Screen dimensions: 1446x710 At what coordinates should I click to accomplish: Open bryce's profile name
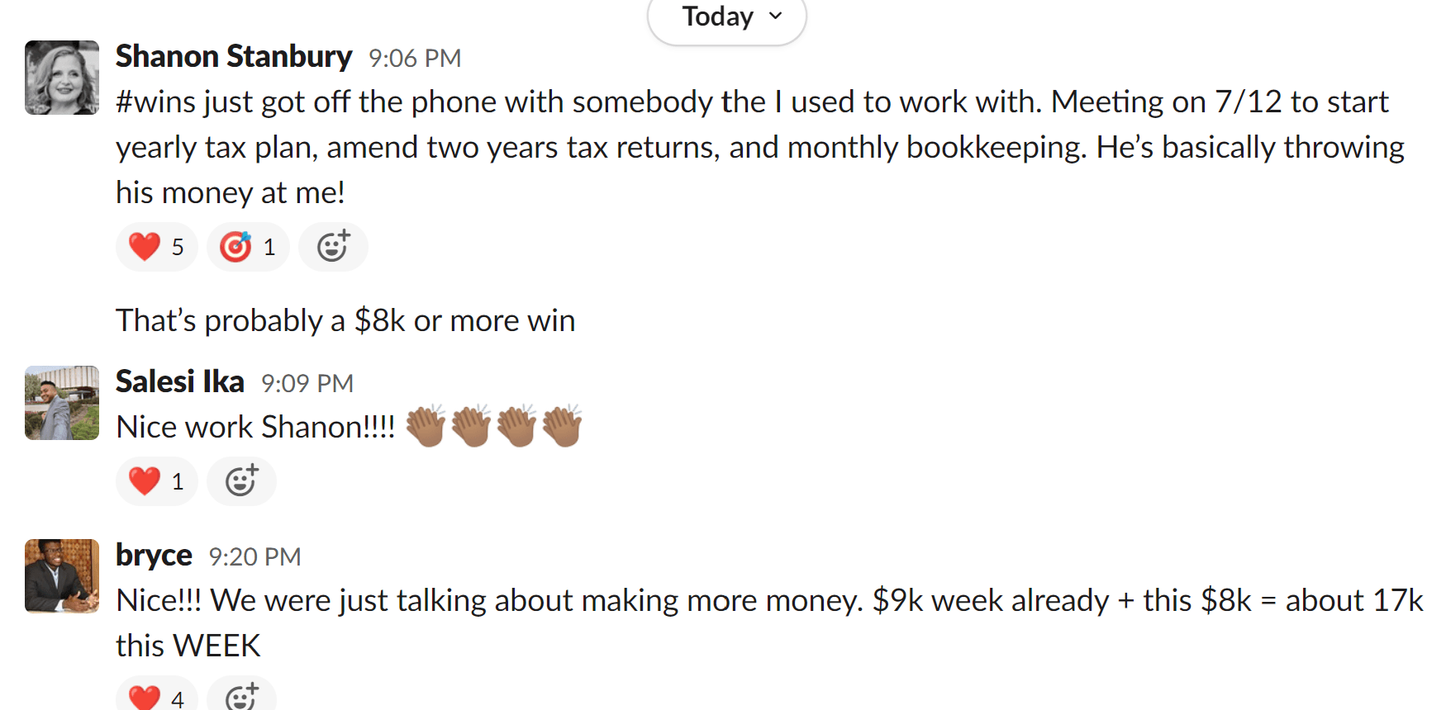154,555
